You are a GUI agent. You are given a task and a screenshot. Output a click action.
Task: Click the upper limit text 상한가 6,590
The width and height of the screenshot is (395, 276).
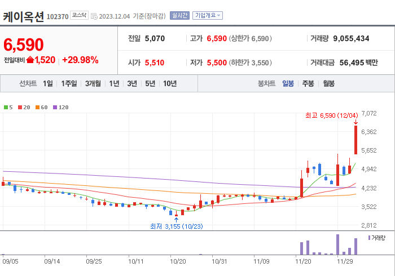pos(250,38)
